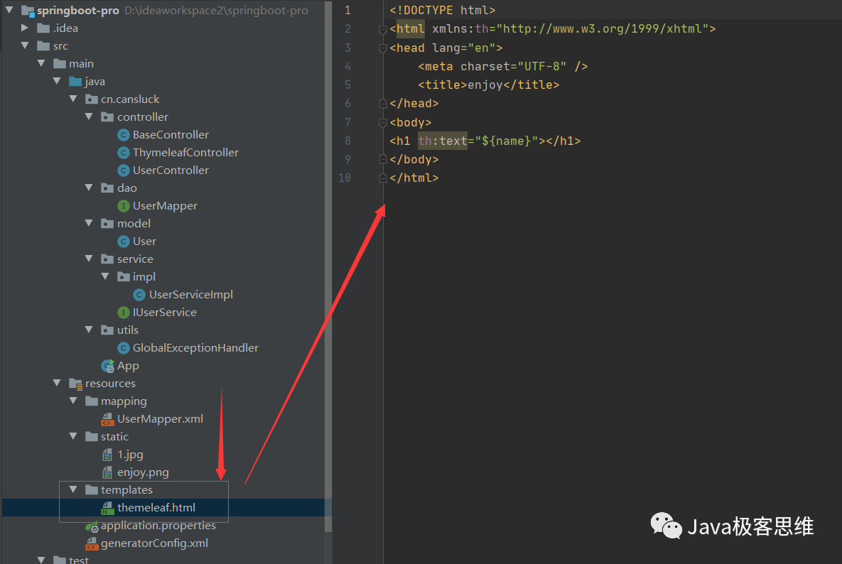Select the IUserService file name
Image resolution: width=842 pixels, height=564 pixels.
[x=164, y=313]
